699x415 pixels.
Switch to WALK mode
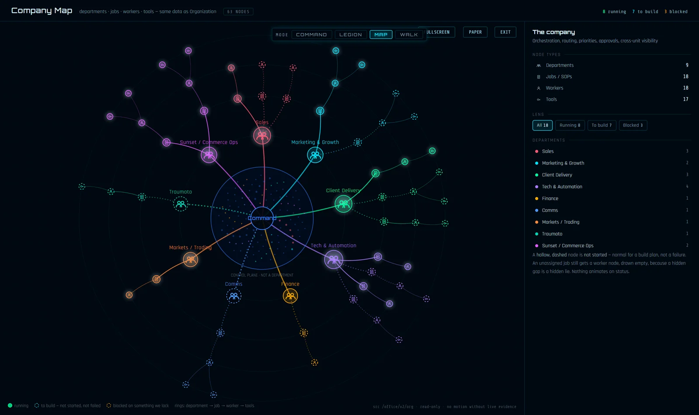pyautogui.click(x=409, y=35)
